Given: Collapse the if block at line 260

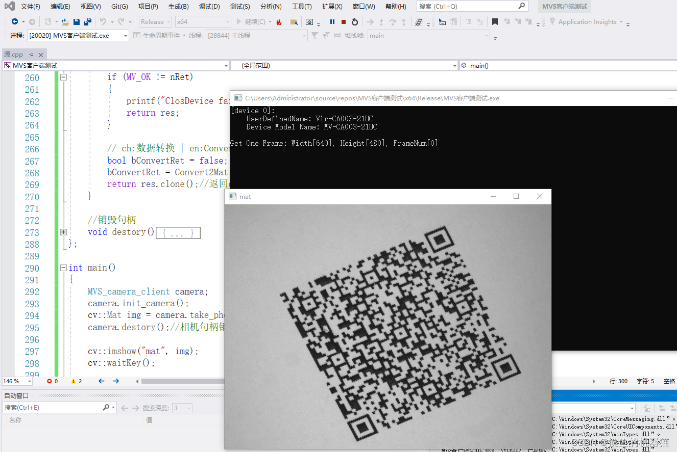Looking at the screenshot, I should pos(63,77).
